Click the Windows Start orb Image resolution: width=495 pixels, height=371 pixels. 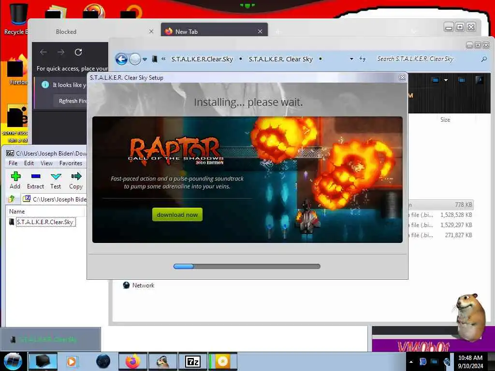13,361
